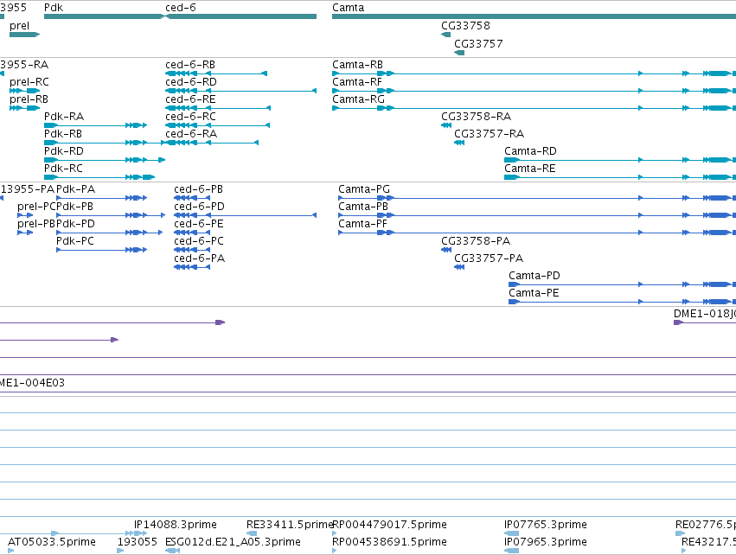Click CG33758-RA transcript label

click(x=476, y=117)
